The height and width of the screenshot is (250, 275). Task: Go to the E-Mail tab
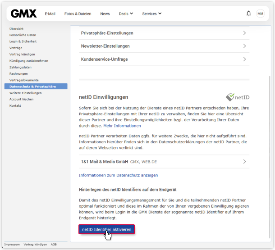click(50, 14)
